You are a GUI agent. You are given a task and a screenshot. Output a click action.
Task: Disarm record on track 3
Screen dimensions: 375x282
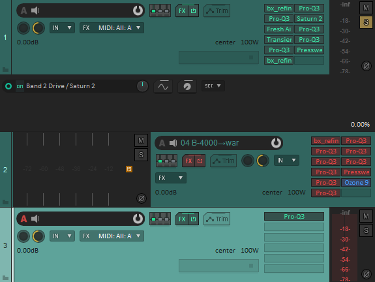click(x=23, y=219)
